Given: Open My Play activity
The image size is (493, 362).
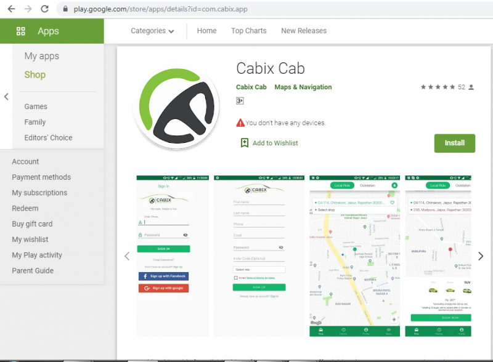Looking at the screenshot, I should point(37,255).
